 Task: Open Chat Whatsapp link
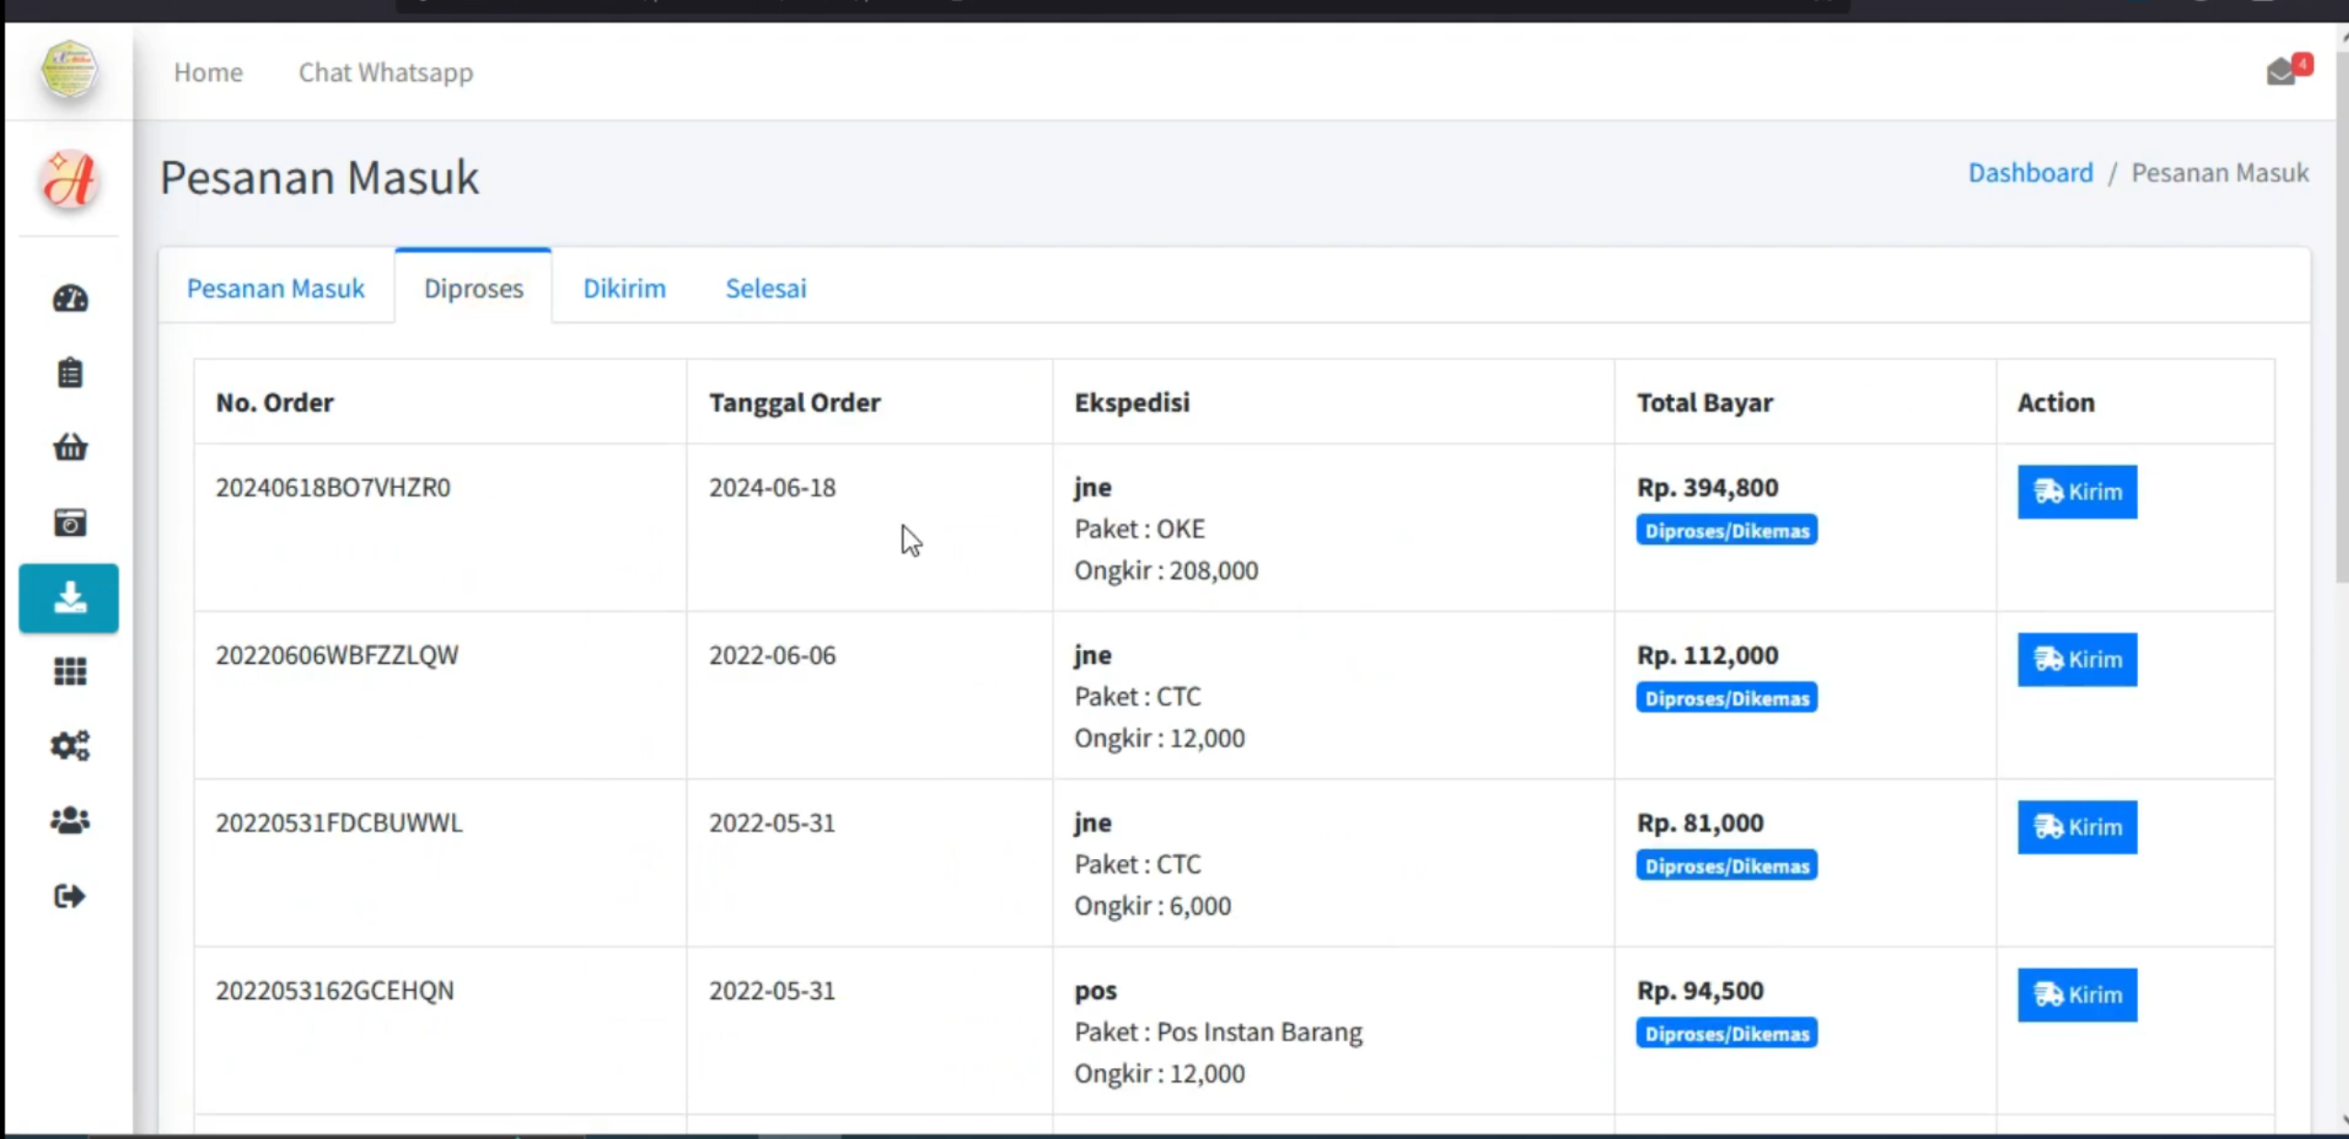(x=386, y=72)
